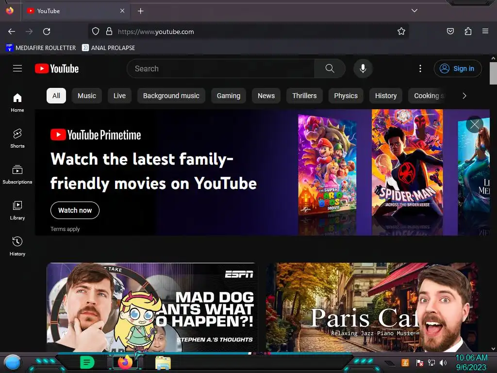
Task: Open History in the sidebar
Action: pos(17,246)
